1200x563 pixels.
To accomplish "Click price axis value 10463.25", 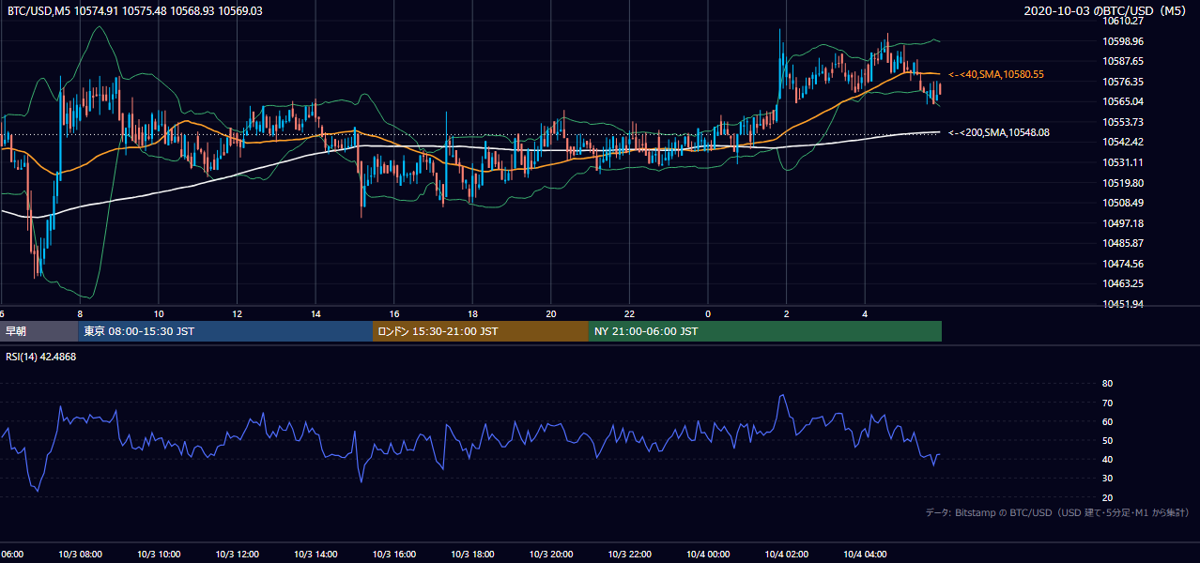I will [x=1123, y=283].
